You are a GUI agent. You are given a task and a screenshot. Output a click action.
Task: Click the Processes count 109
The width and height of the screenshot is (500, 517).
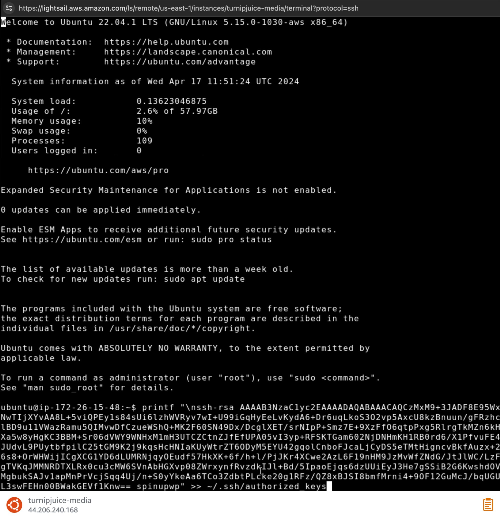[144, 141]
